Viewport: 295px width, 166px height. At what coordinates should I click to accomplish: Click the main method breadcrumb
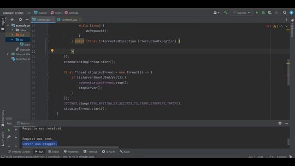click(56, 13)
